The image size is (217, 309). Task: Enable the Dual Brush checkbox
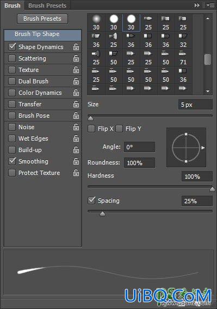12,81
